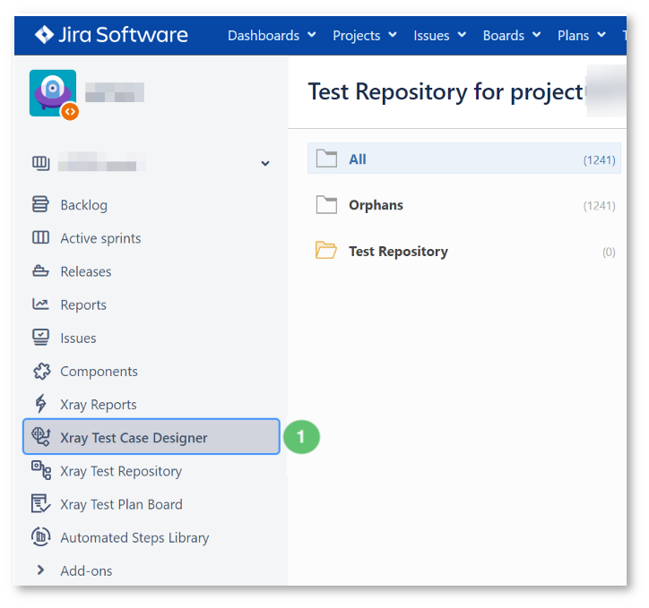Click the Test Repository for project heading
This screenshot has width=649, height=608.
point(446,91)
